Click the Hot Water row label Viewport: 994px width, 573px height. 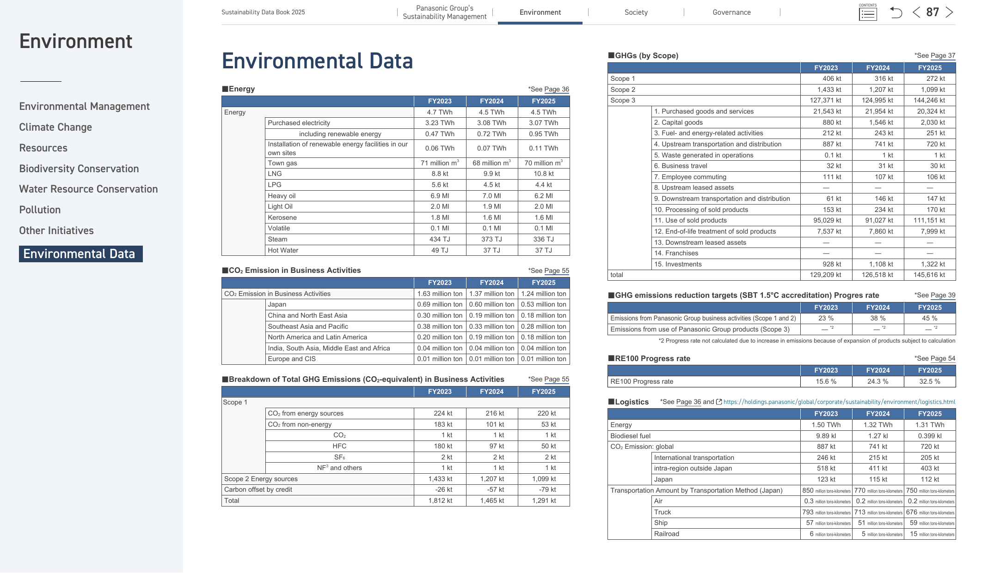point(283,250)
